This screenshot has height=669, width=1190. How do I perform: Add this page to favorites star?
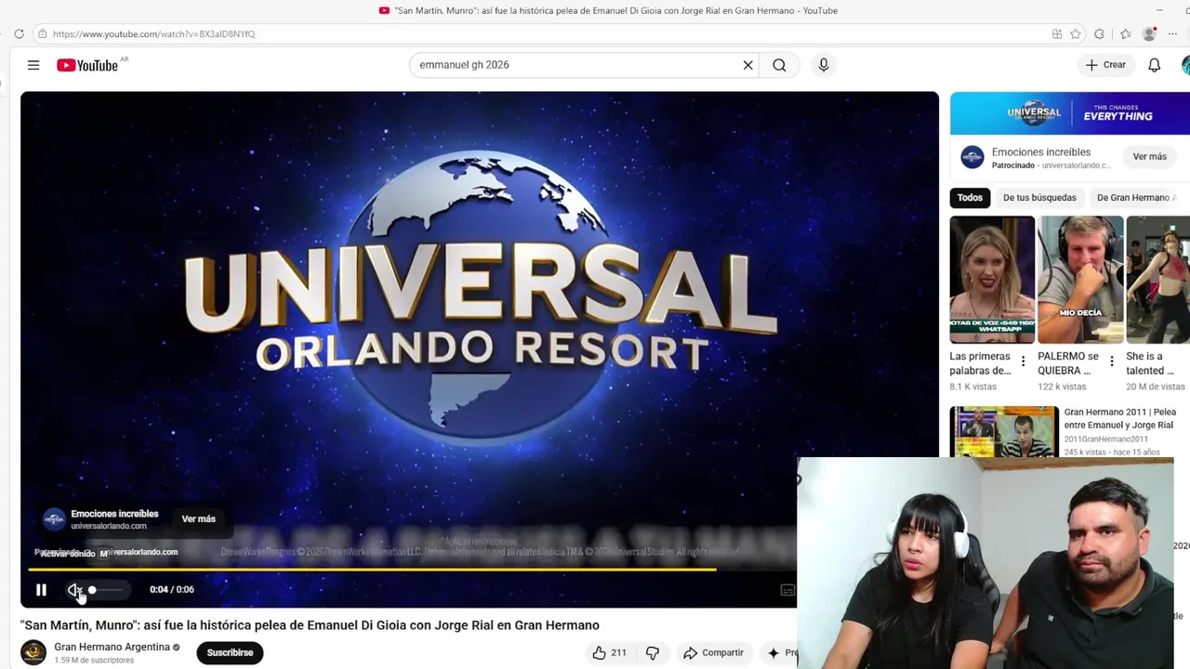coord(1076,34)
